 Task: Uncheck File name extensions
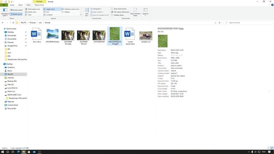click(x=120, y=12)
